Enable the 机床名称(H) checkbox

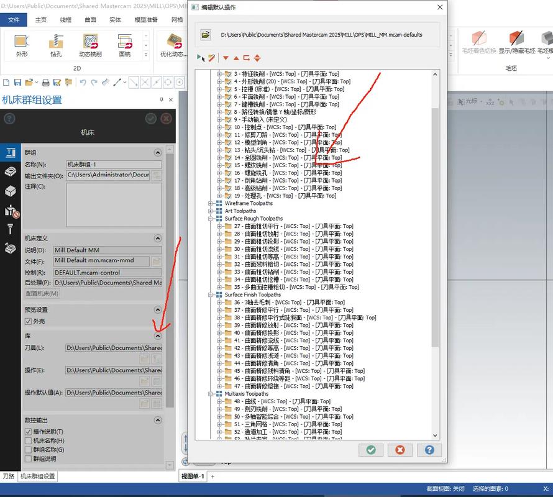click(x=28, y=440)
